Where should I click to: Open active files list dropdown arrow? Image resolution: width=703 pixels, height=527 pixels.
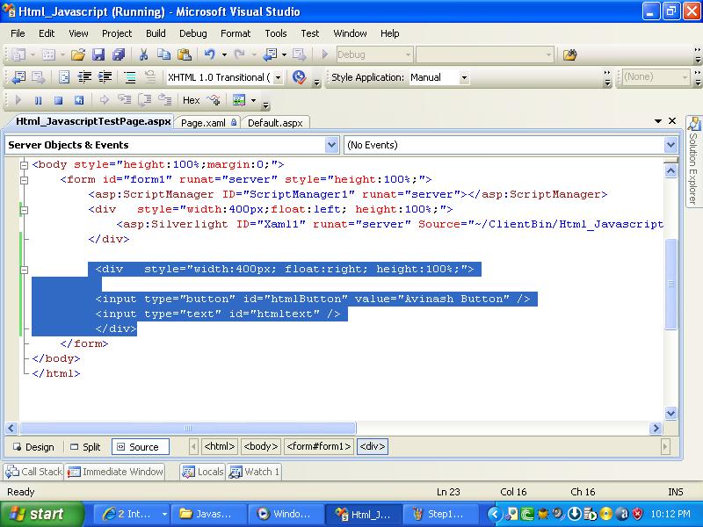pyautogui.click(x=658, y=121)
